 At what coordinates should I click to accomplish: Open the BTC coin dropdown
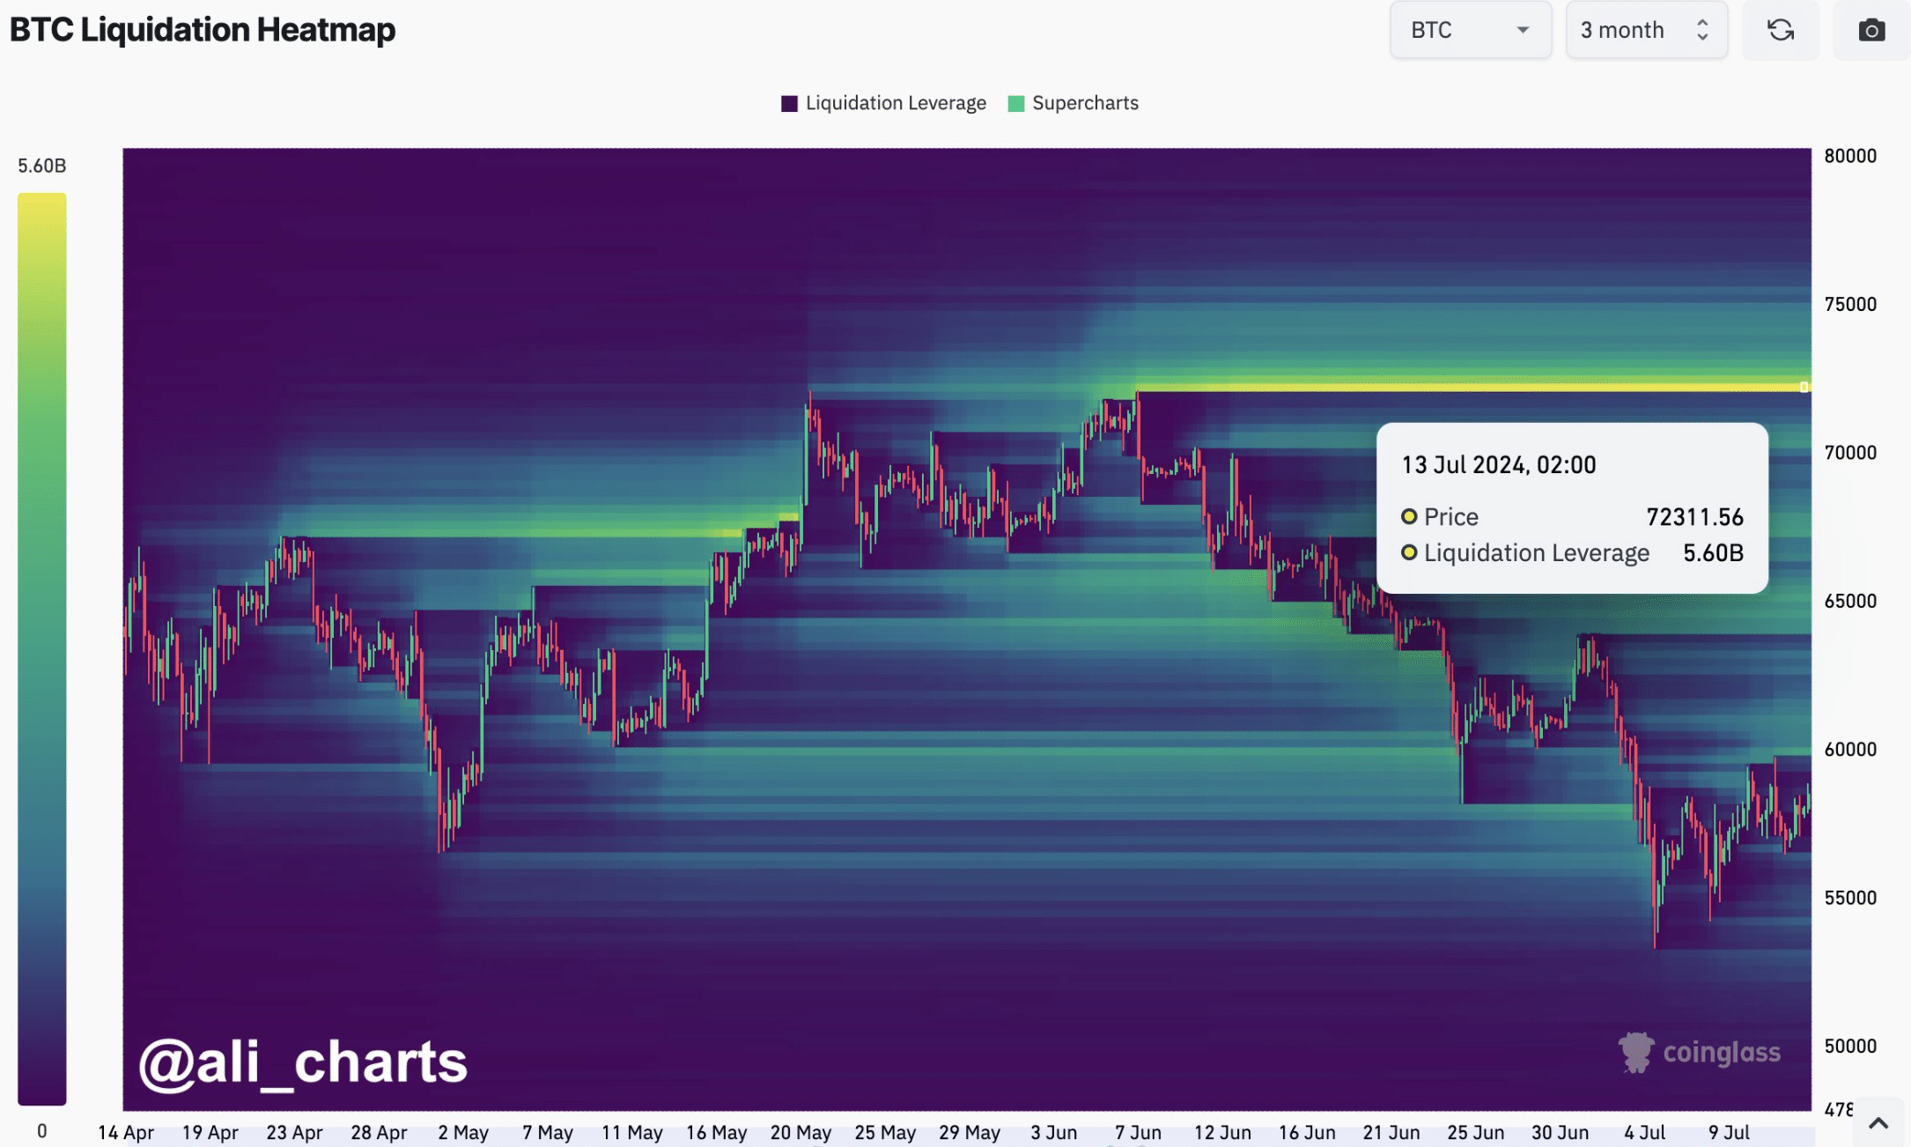1471,30
